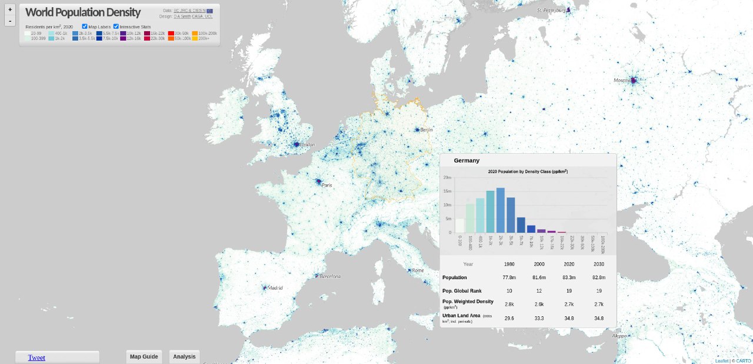Image resolution: width=753 pixels, height=364 pixels.
Task: Select the tallest 2k-3k bar in chart
Action: [501, 210]
